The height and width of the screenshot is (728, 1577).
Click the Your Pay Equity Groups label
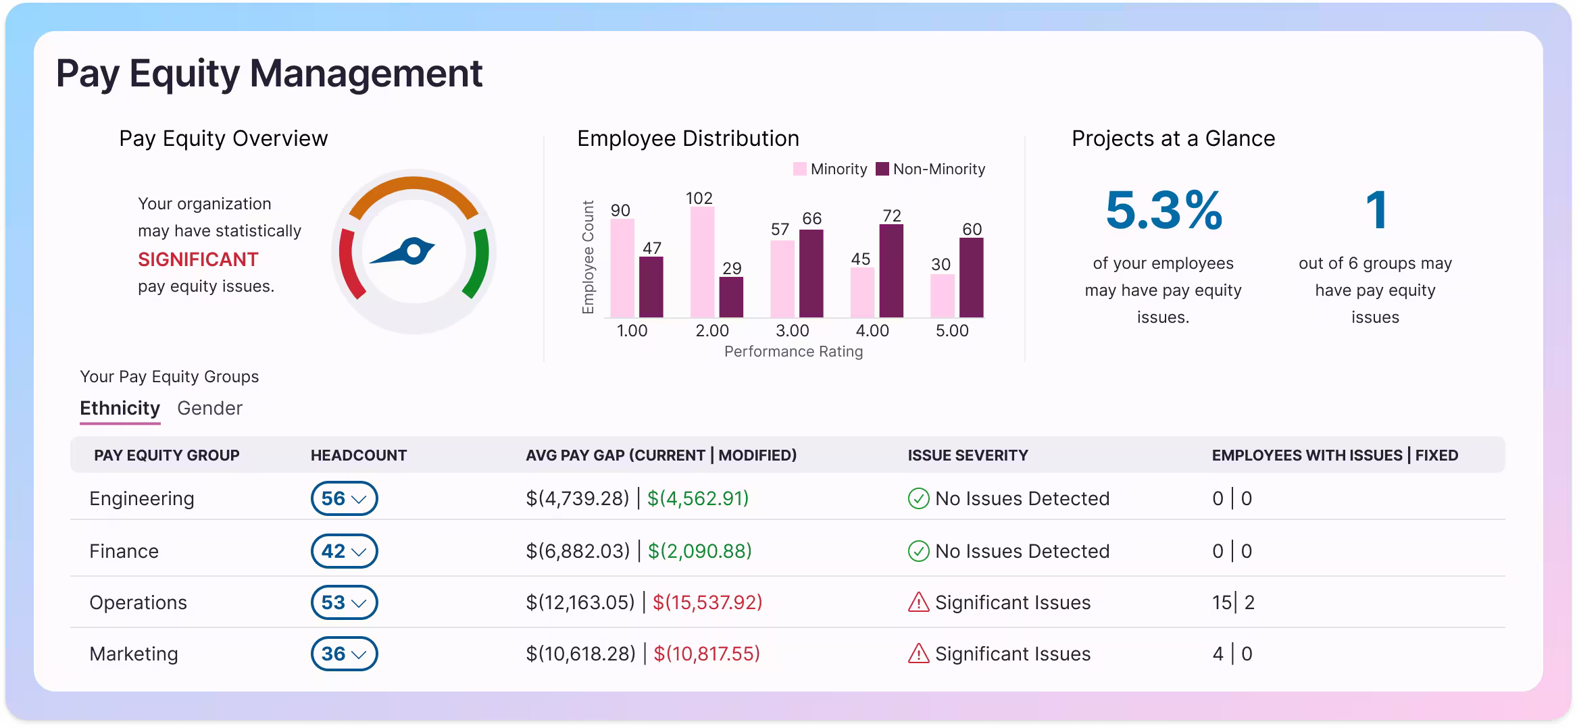tap(170, 377)
